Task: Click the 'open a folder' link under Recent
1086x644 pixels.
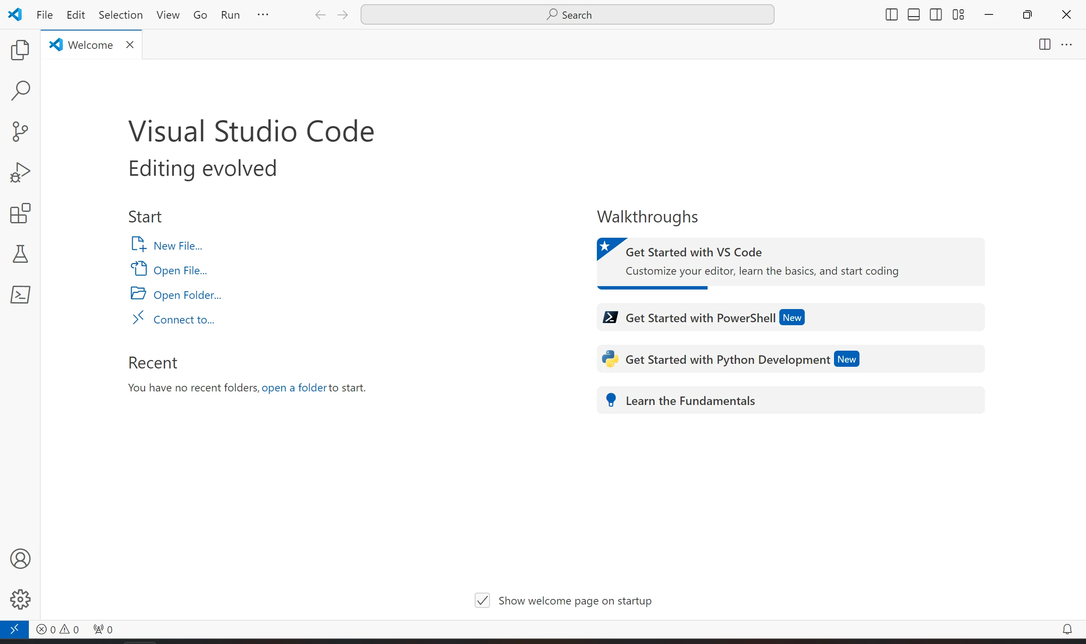Action: pyautogui.click(x=294, y=388)
